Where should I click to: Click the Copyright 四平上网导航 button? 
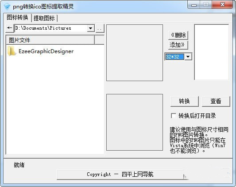(x=120, y=175)
